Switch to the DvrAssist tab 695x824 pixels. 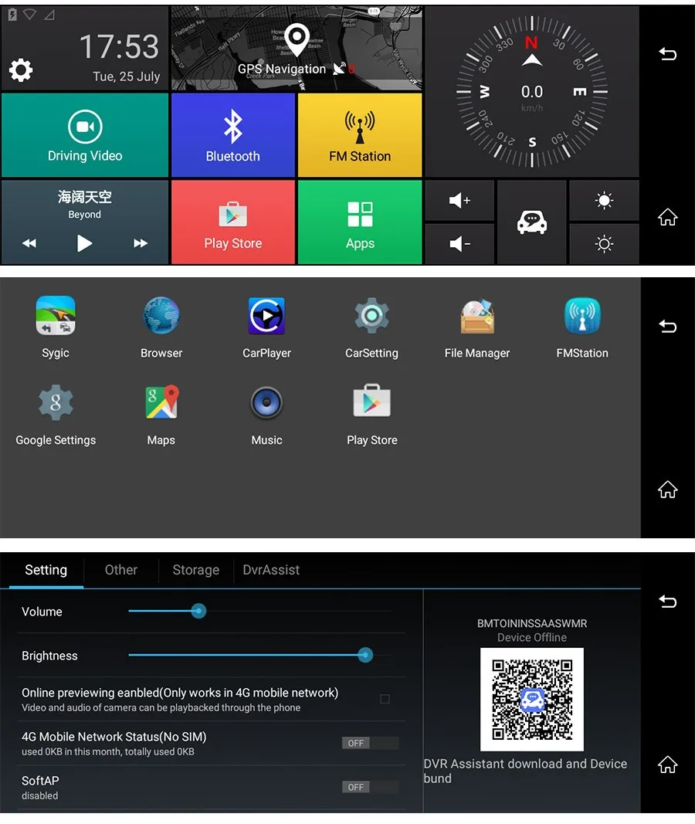(x=271, y=570)
